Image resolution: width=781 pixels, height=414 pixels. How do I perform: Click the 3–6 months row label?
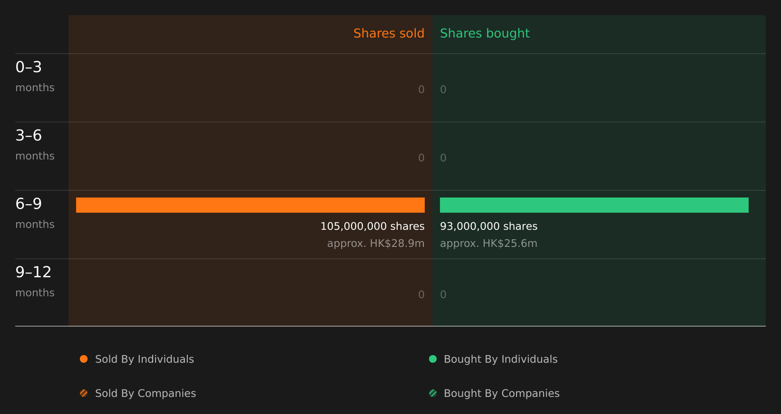(35, 145)
